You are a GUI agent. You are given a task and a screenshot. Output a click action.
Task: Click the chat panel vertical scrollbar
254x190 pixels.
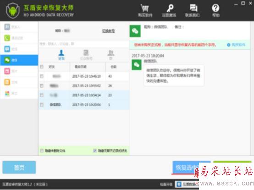point(252,89)
